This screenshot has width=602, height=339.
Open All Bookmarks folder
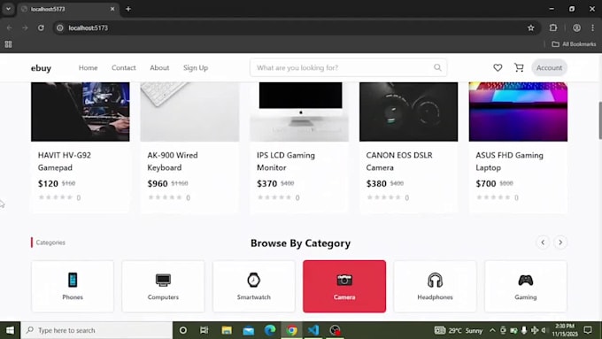[x=574, y=44]
